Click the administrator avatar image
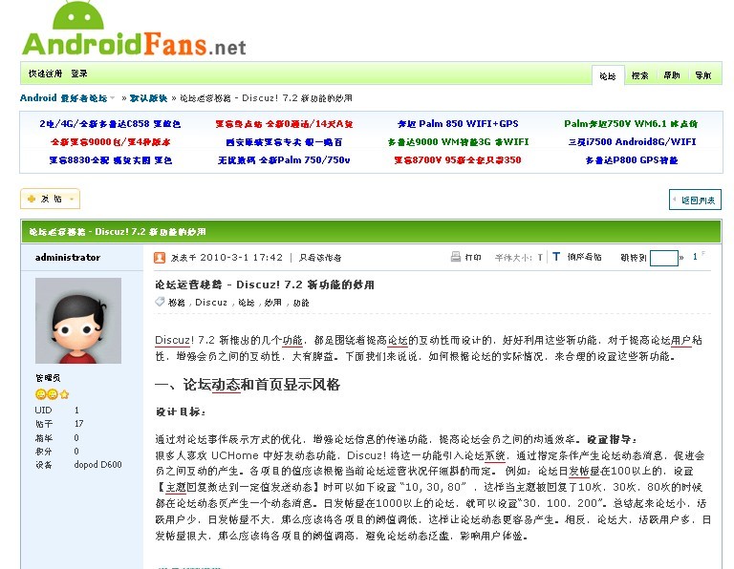734x569 pixels. 78,321
